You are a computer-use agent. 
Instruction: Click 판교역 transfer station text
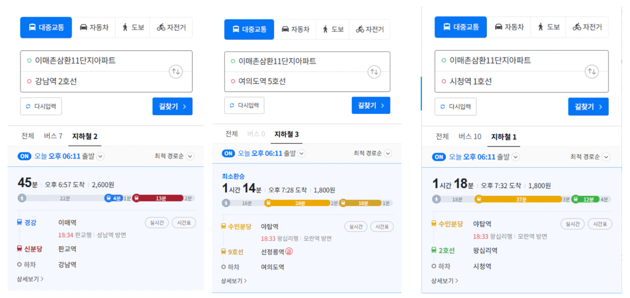pos(67,249)
